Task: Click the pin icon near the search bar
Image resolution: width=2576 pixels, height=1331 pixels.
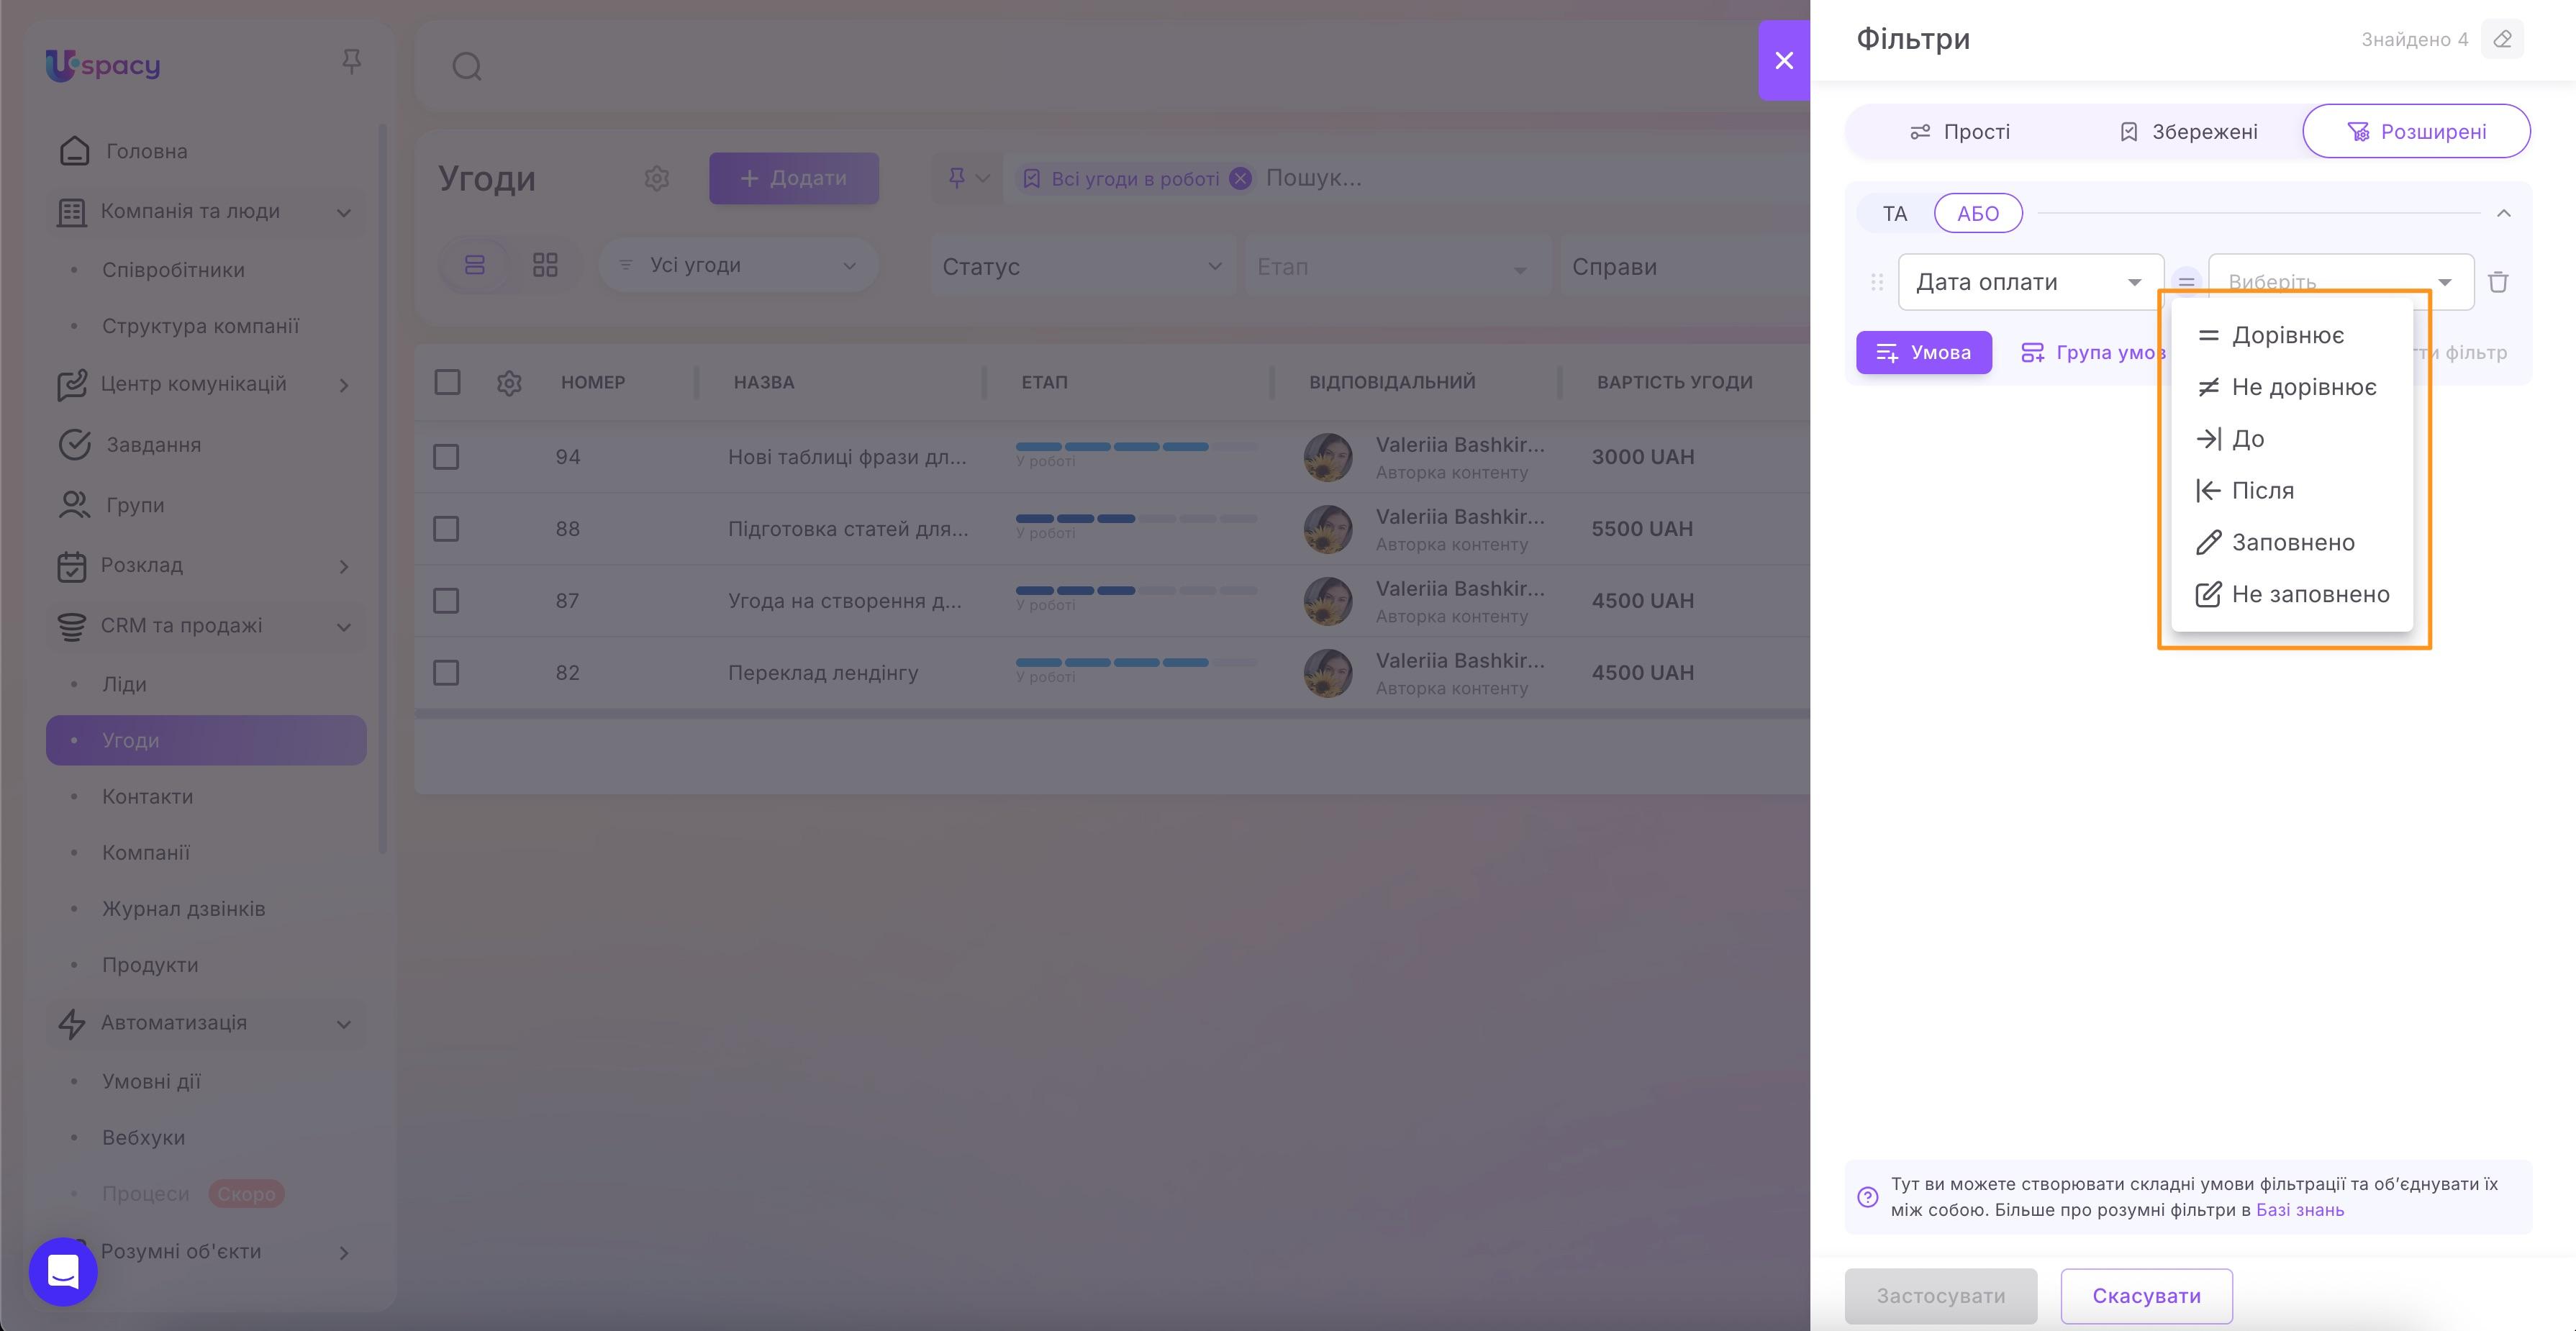Action: click(957, 178)
